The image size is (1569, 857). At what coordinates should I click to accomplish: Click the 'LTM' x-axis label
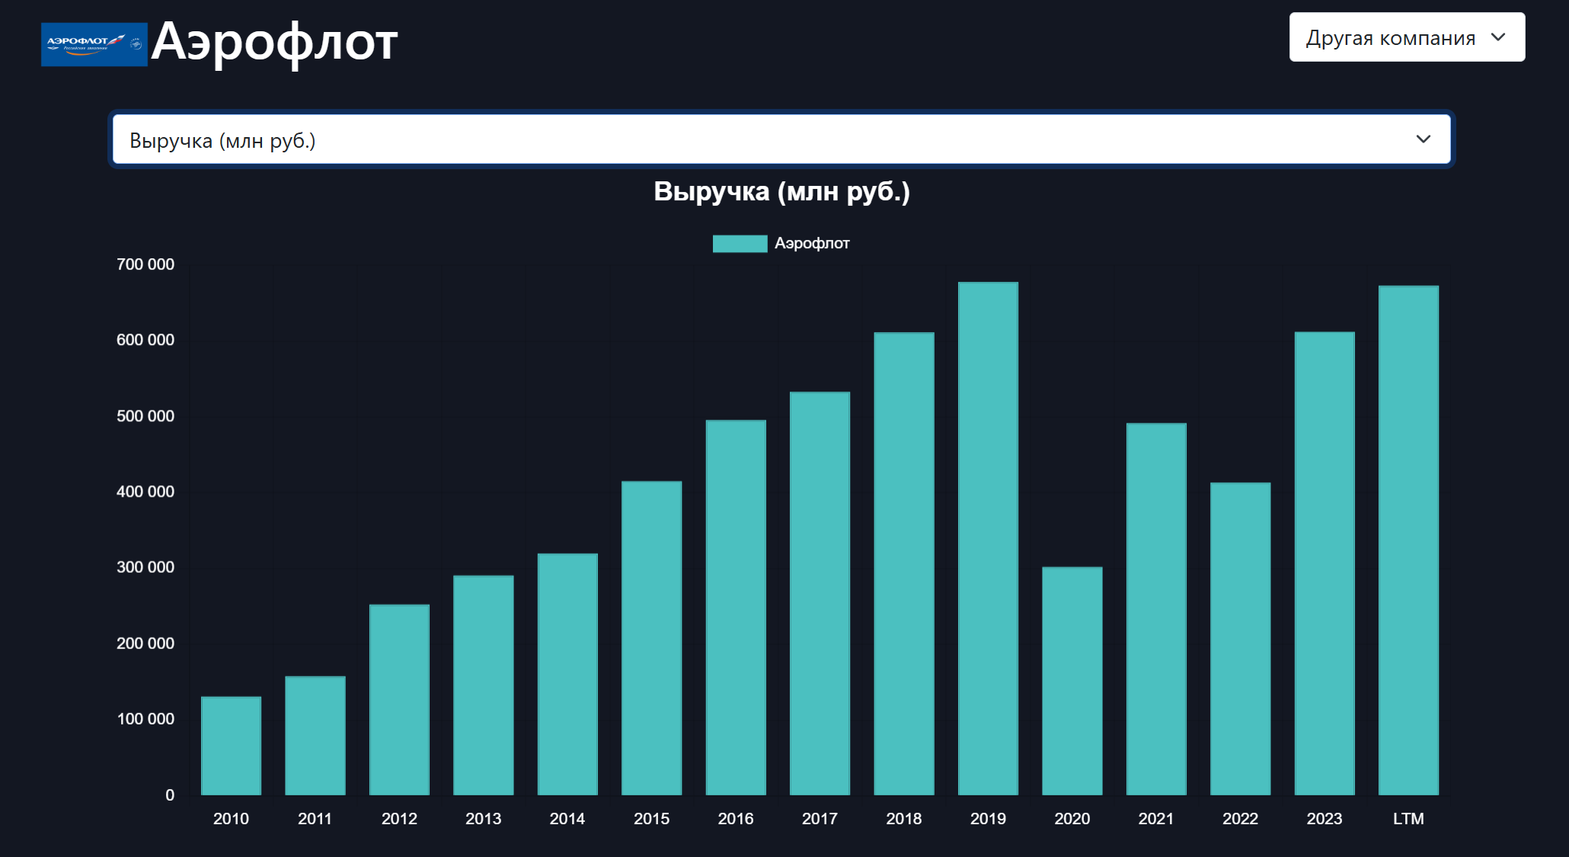click(x=1408, y=818)
